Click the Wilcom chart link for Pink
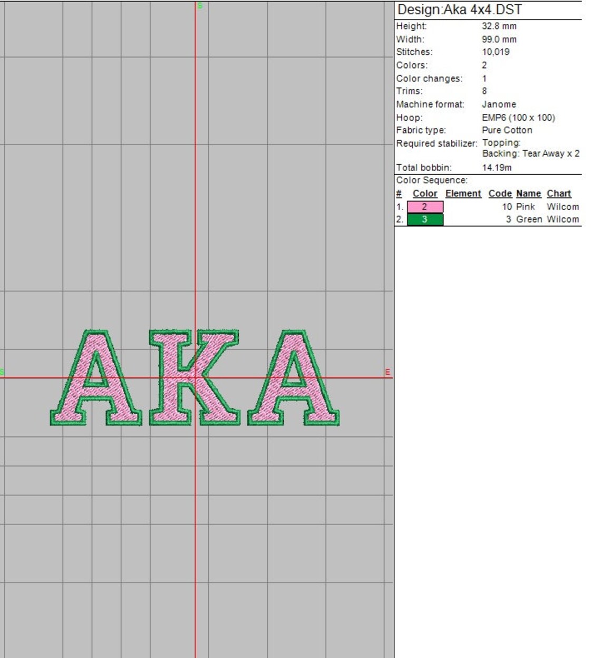Viewport: 601px width, 658px height. click(x=562, y=207)
